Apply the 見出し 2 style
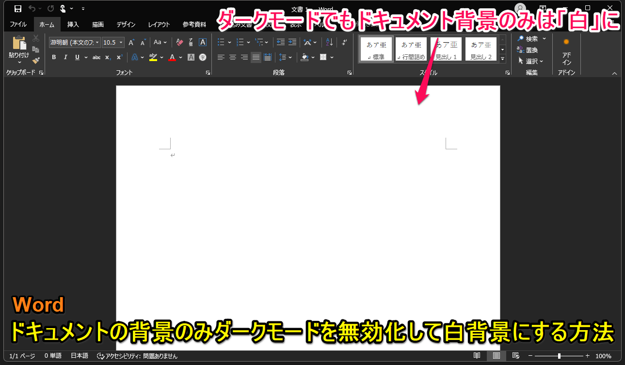The width and height of the screenshot is (625, 365). [x=481, y=49]
